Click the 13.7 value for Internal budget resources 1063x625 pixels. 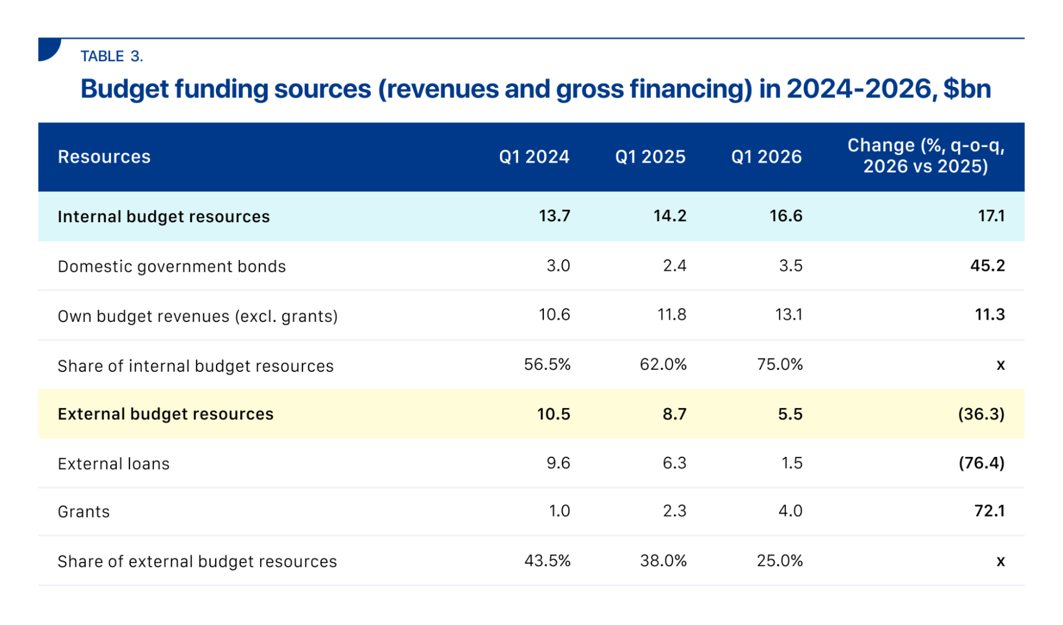coord(554,216)
